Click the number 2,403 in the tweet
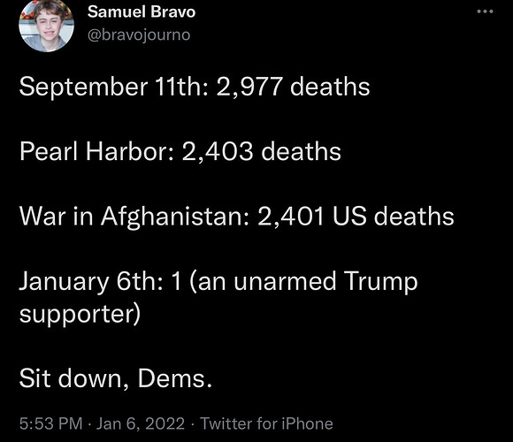 (218, 152)
